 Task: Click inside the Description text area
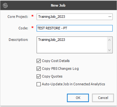72,45
